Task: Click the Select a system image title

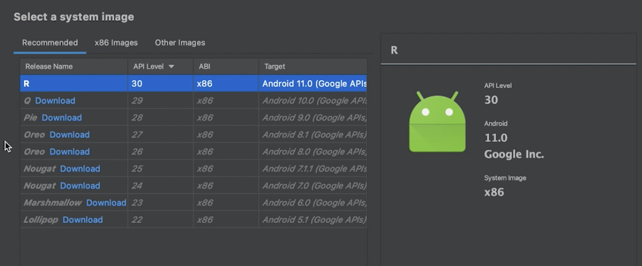Action: point(74,17)
